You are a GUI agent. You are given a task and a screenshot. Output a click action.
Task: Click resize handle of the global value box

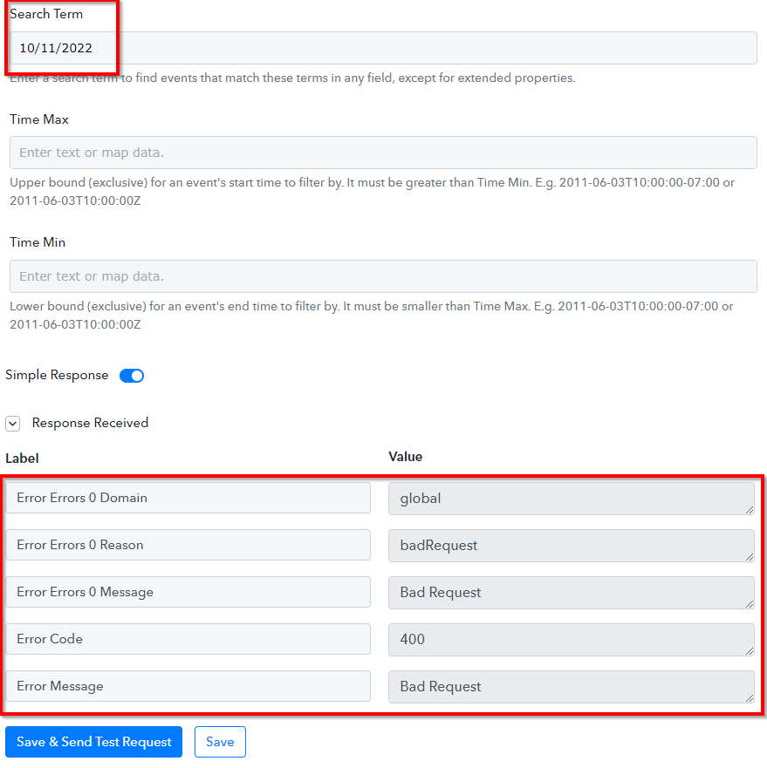pyautogui.click(x=750, y=510)
